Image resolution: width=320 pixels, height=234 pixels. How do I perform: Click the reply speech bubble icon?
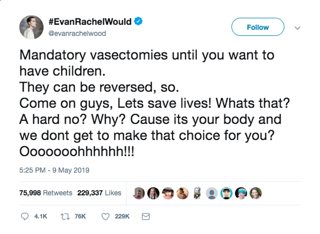[x=25, y=216]
